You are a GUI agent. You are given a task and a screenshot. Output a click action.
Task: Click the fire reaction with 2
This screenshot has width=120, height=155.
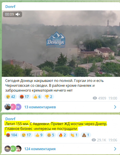[x=62, y=135]
